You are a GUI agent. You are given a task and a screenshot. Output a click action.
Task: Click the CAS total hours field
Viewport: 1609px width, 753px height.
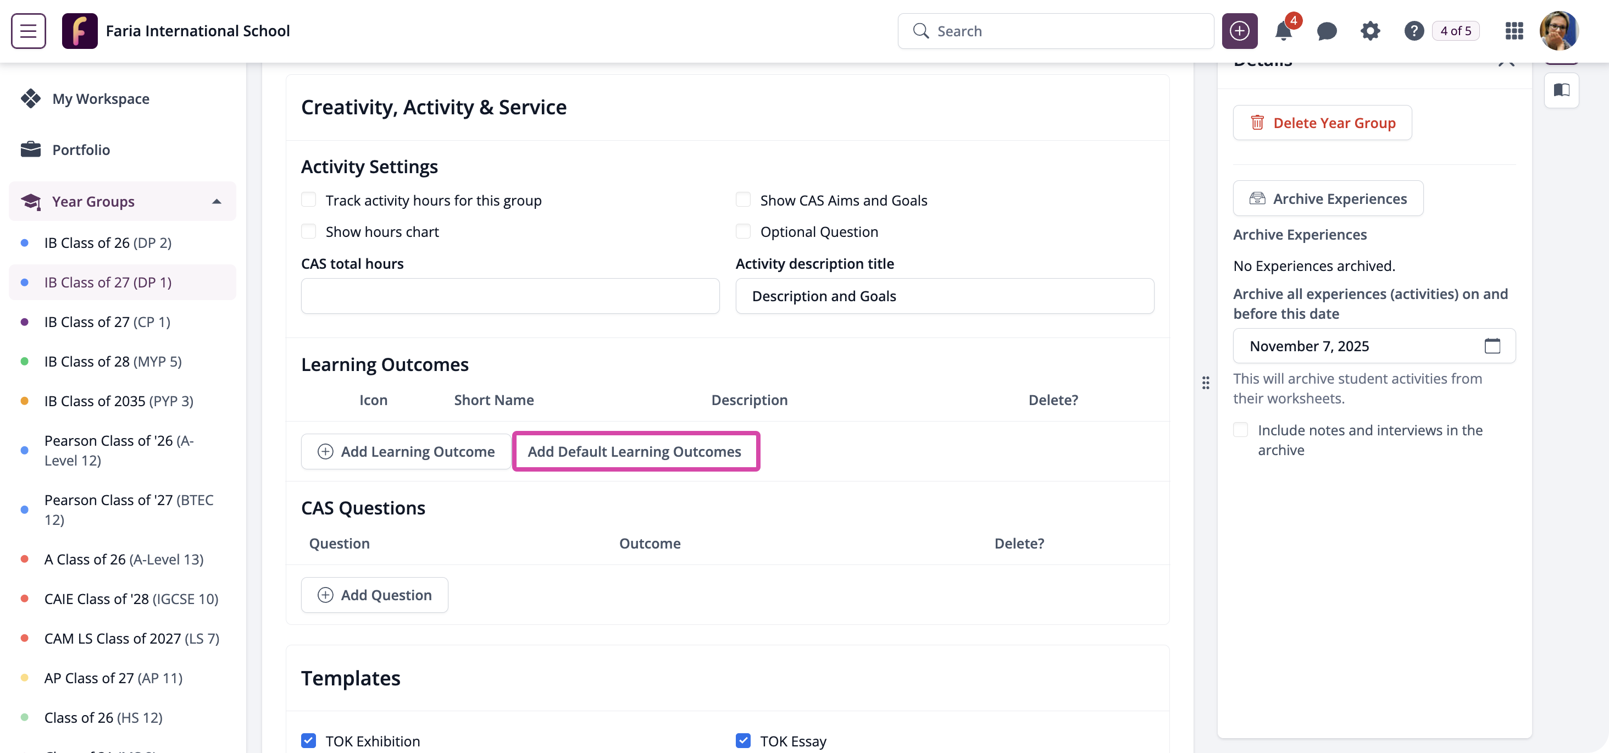click(x=511, y=296)
